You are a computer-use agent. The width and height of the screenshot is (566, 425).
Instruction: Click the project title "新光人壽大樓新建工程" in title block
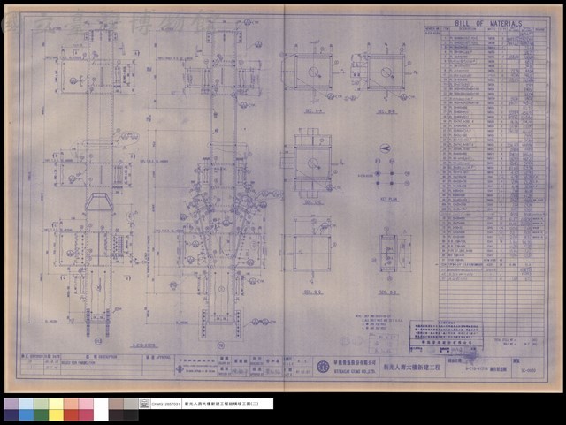[412, 368]
